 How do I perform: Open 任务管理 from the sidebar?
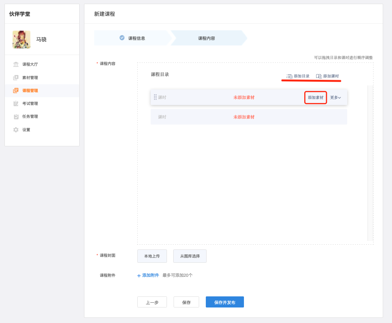42,116
